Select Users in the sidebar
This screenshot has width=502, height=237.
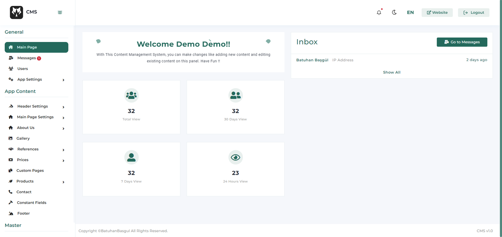23,69
